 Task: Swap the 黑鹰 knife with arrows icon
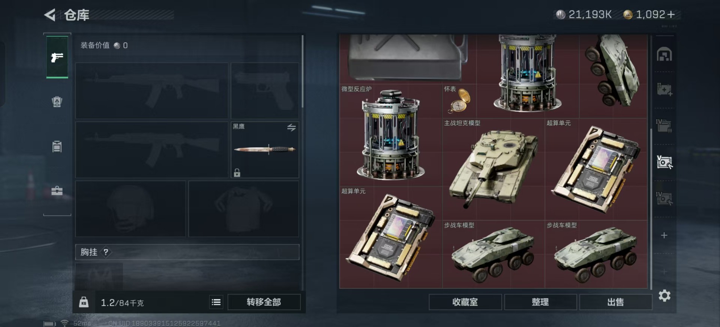[291, 127]
